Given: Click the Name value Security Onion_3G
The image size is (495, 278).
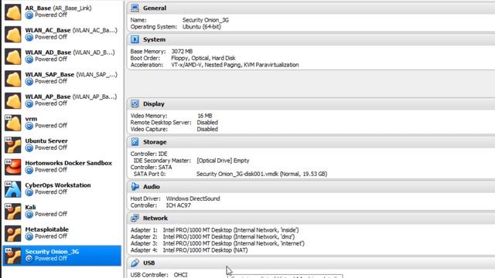Looking at the screenshot, I should pos(206,20).
